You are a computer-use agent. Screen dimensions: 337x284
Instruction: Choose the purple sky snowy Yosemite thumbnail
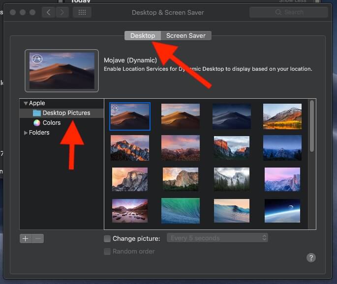pos(282,179)
